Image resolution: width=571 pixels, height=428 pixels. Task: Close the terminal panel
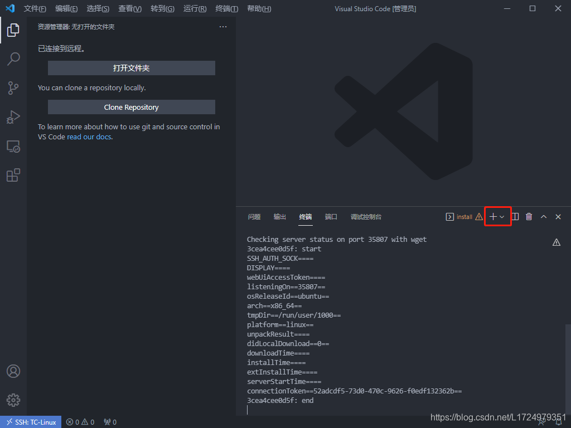click(558, 217)
